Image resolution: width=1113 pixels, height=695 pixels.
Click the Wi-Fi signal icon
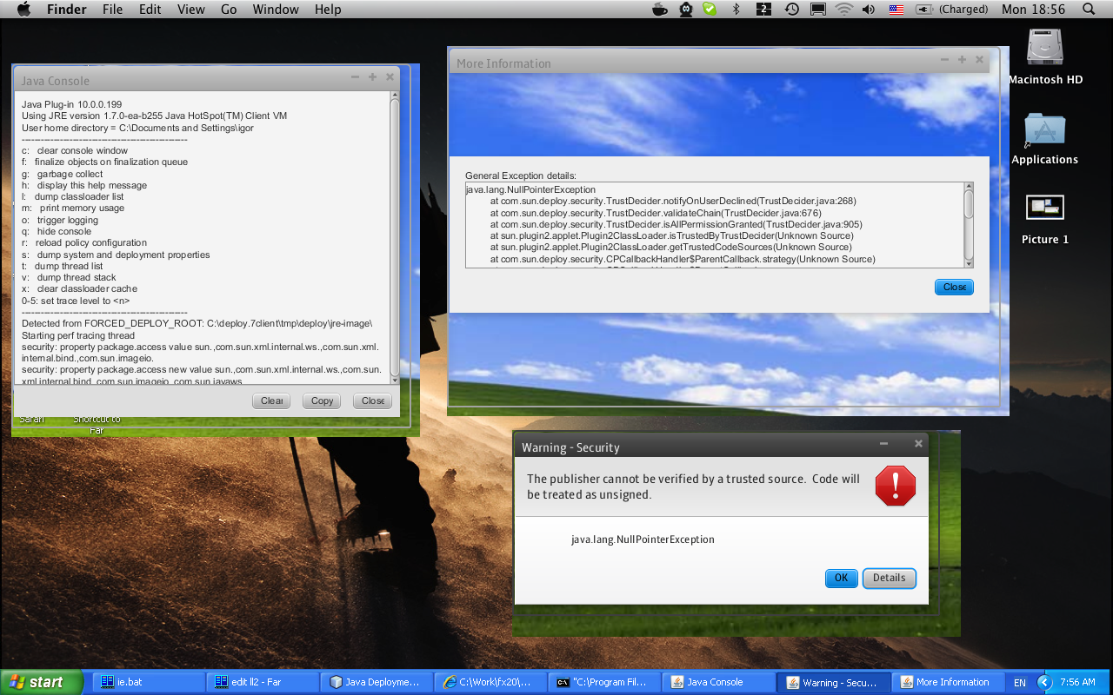pos(843,10)
